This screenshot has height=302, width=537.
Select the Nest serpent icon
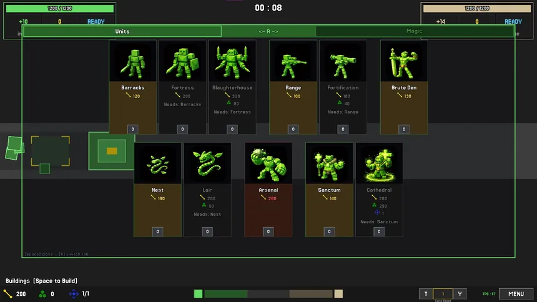pos(157,163)
